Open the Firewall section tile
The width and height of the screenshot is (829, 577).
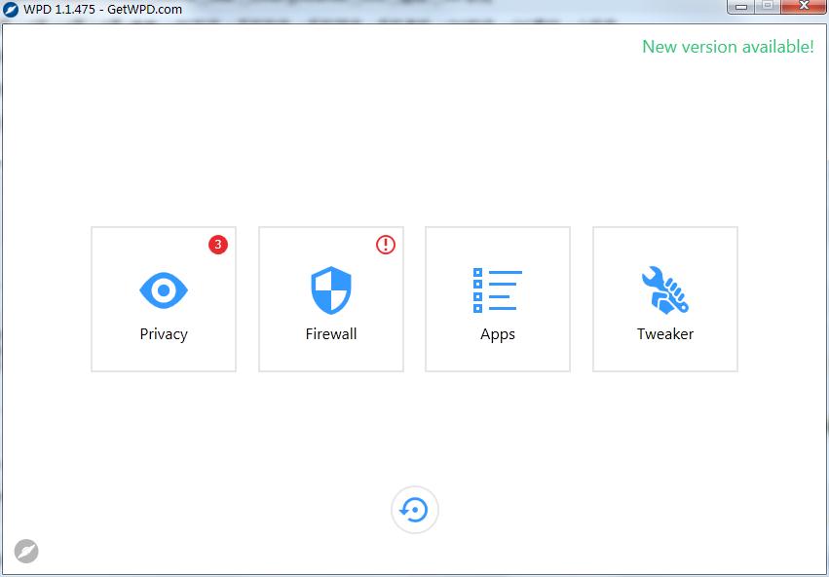(x=330, y=299)
